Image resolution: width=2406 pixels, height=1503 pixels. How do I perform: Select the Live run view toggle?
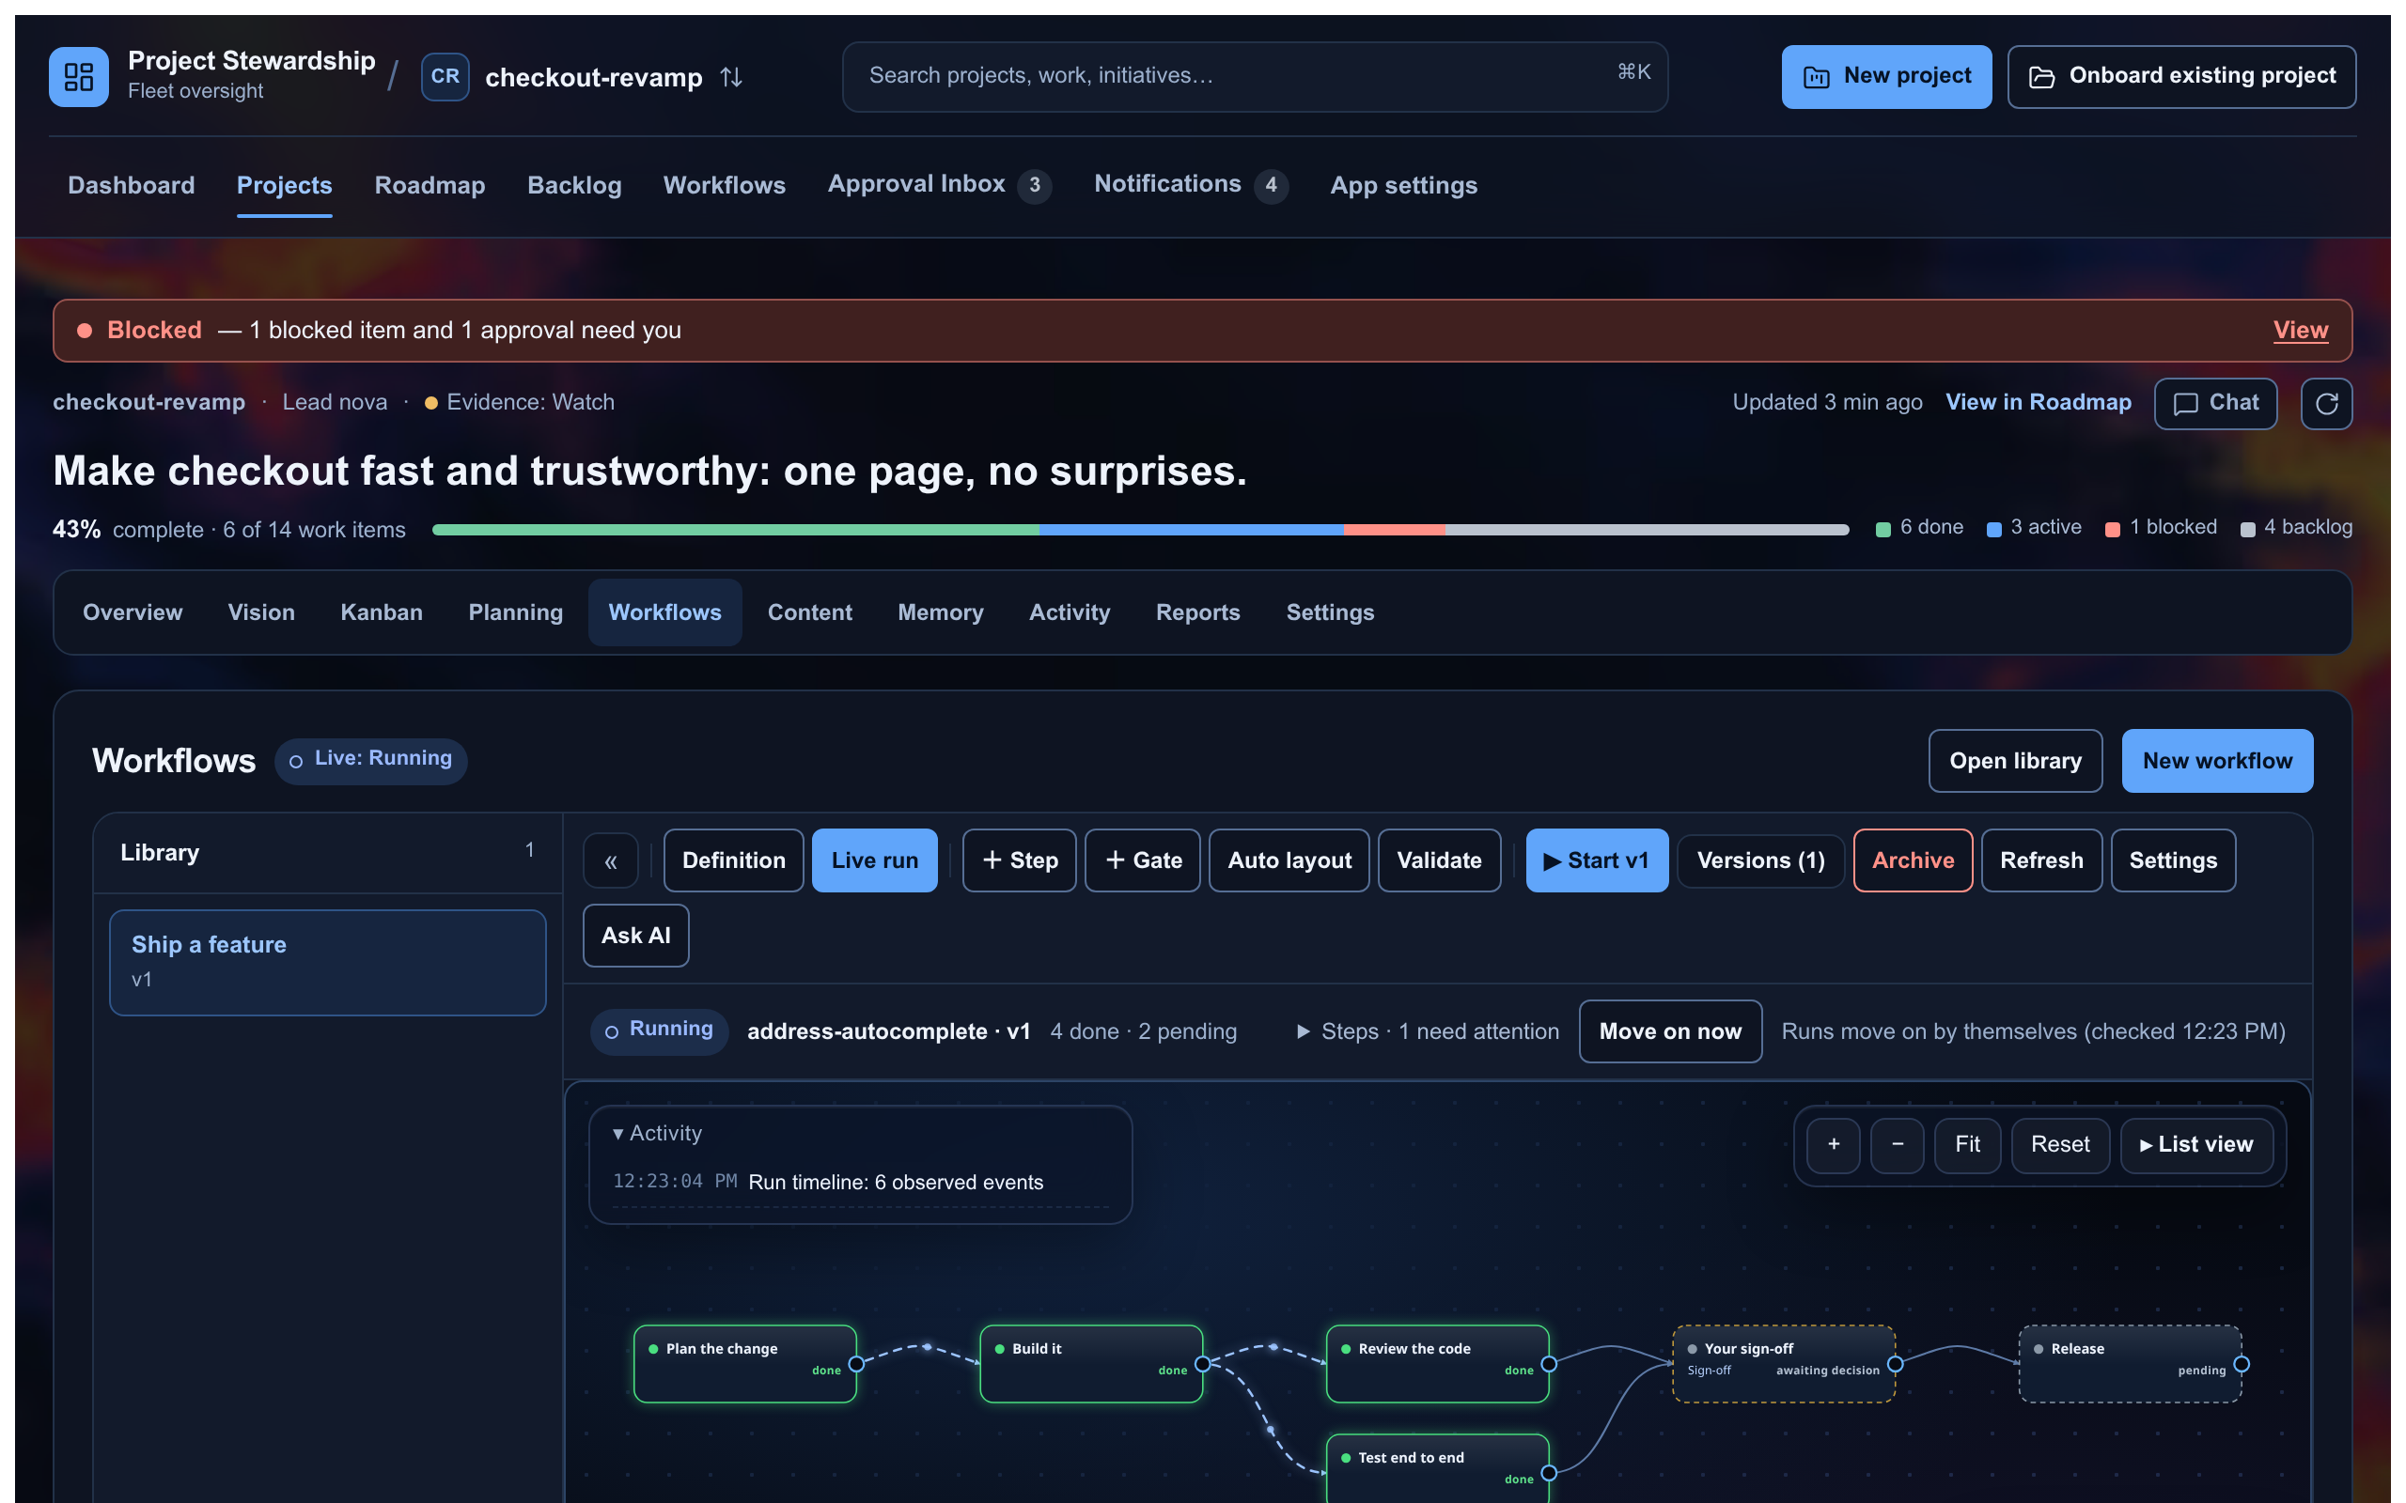point(874,860)
